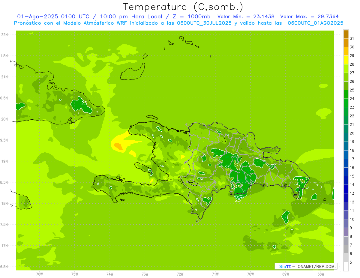Image resolution: width=360 pixels, height=278 pixels.
Task: Click the "76W" longitude label
Action: pyautogui.click(x=39, y=274)
